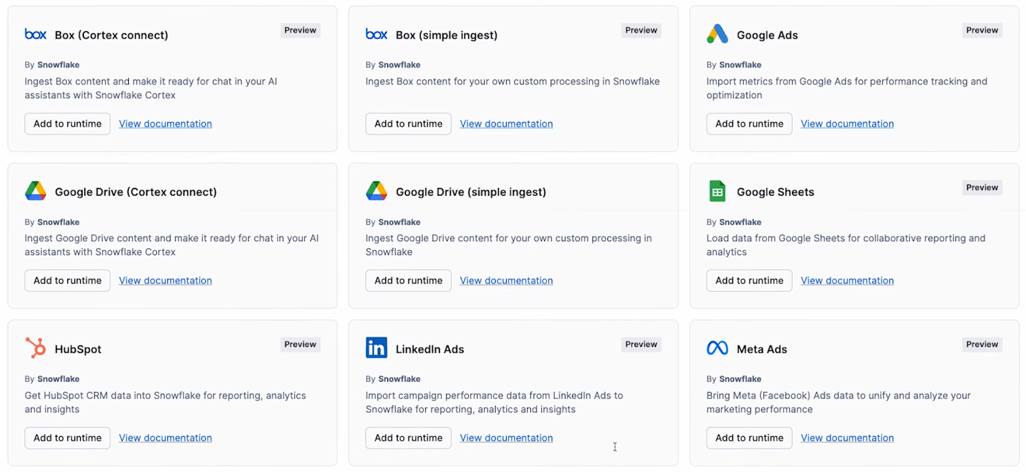Click the Meta Ads logo icon
The image size is (1026, 472).
click(x=717, y=348)
